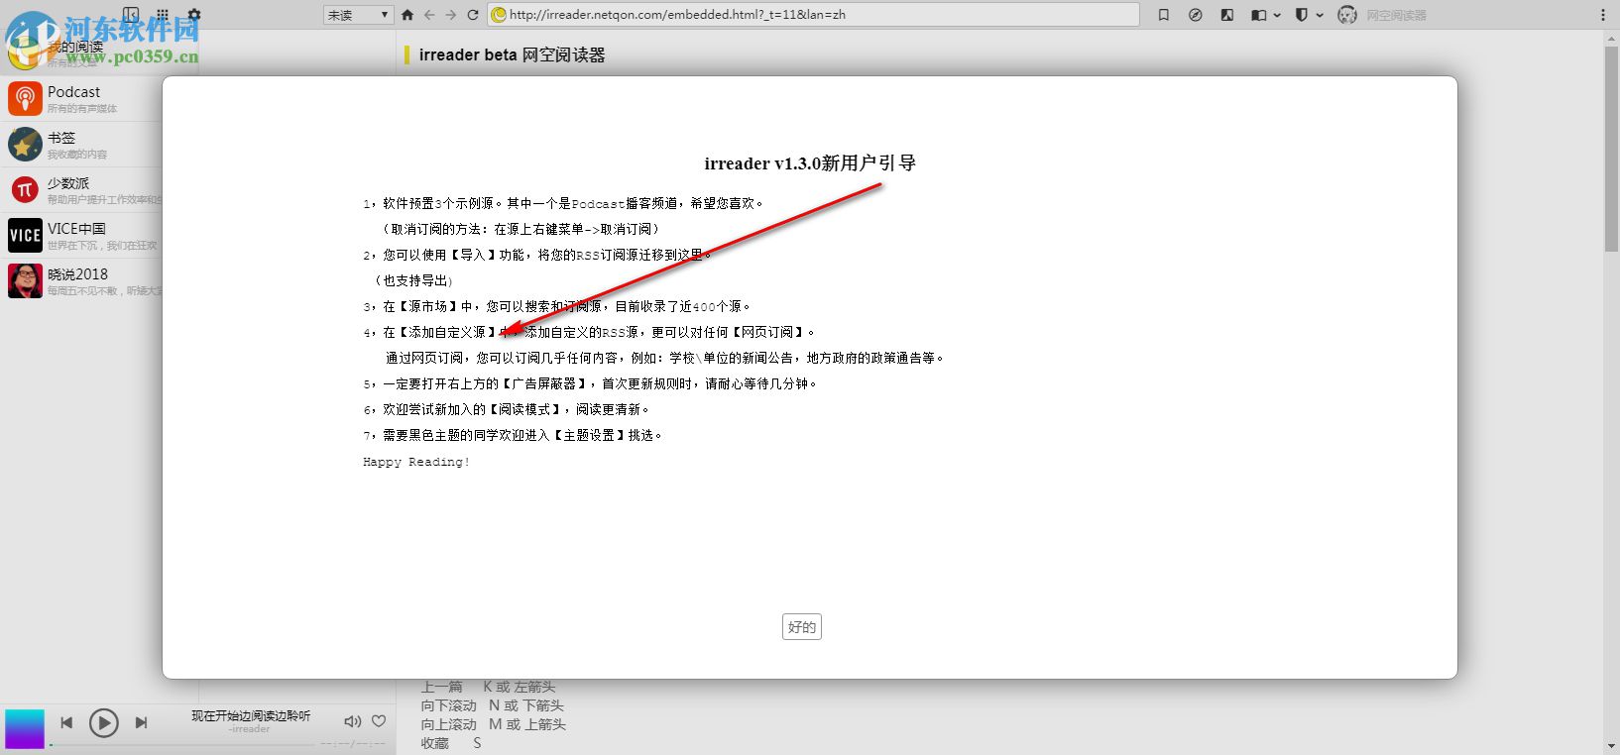Image resolution: width=1620 pixels, height=755 pixels.
Task: Select the VICE中国 feed
Action: (82, 236)
